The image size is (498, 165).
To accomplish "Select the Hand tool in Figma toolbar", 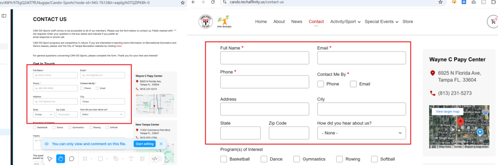I will tap(60, 158).
